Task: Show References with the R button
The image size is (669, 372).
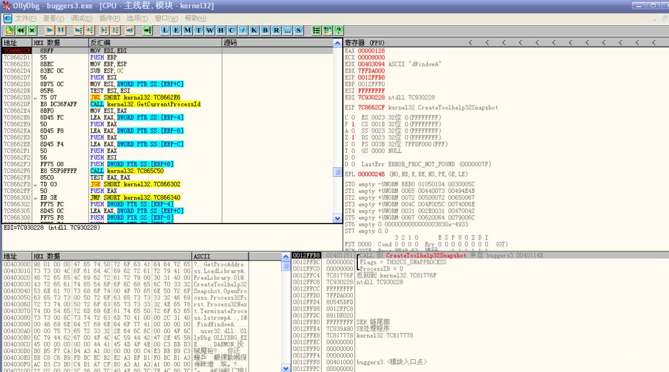Action: pos(276,30)
